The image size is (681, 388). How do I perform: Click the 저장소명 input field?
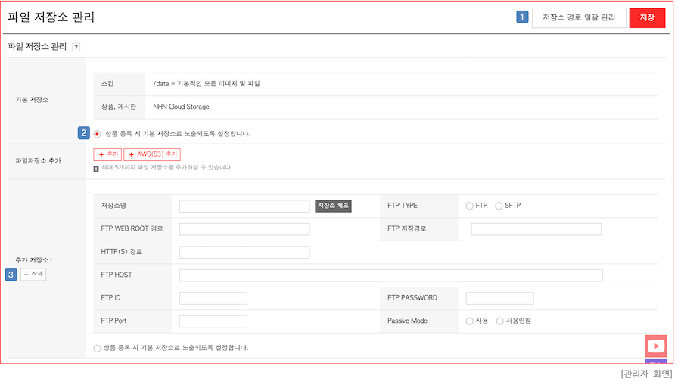pyautogui.click(x=244, y=206)
